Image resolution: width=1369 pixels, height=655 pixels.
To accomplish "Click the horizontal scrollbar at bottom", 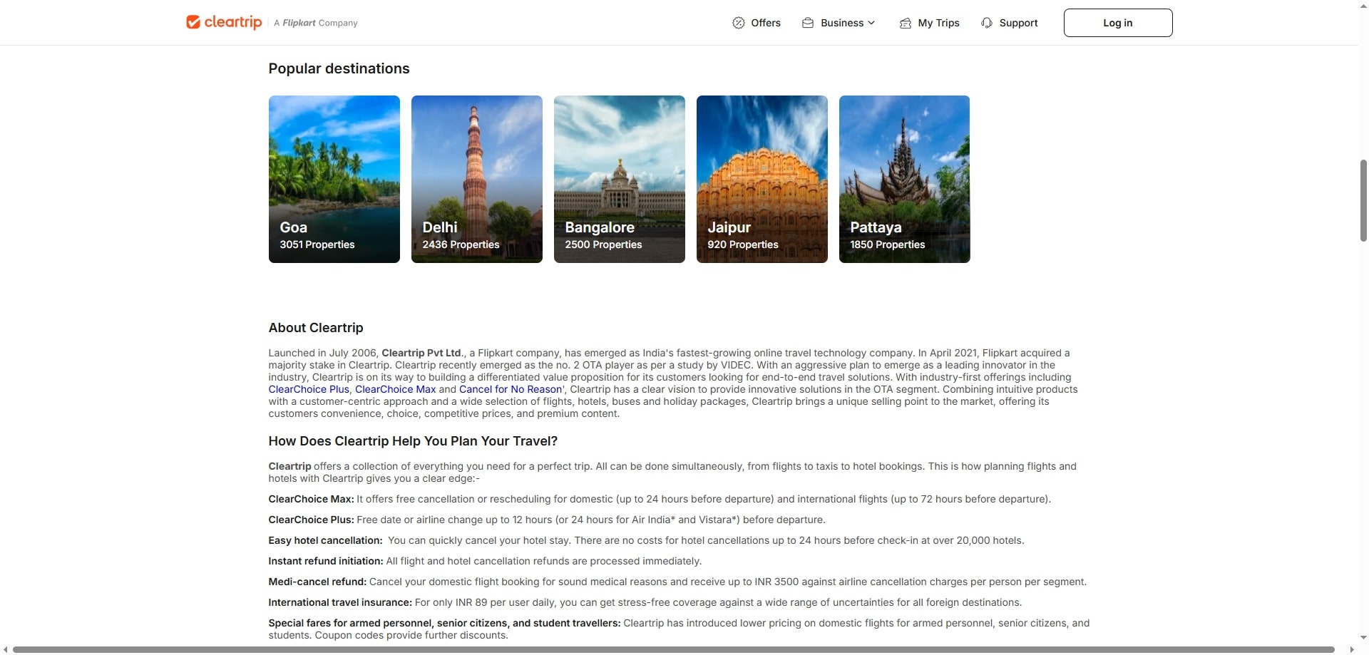I will point(673,649).
